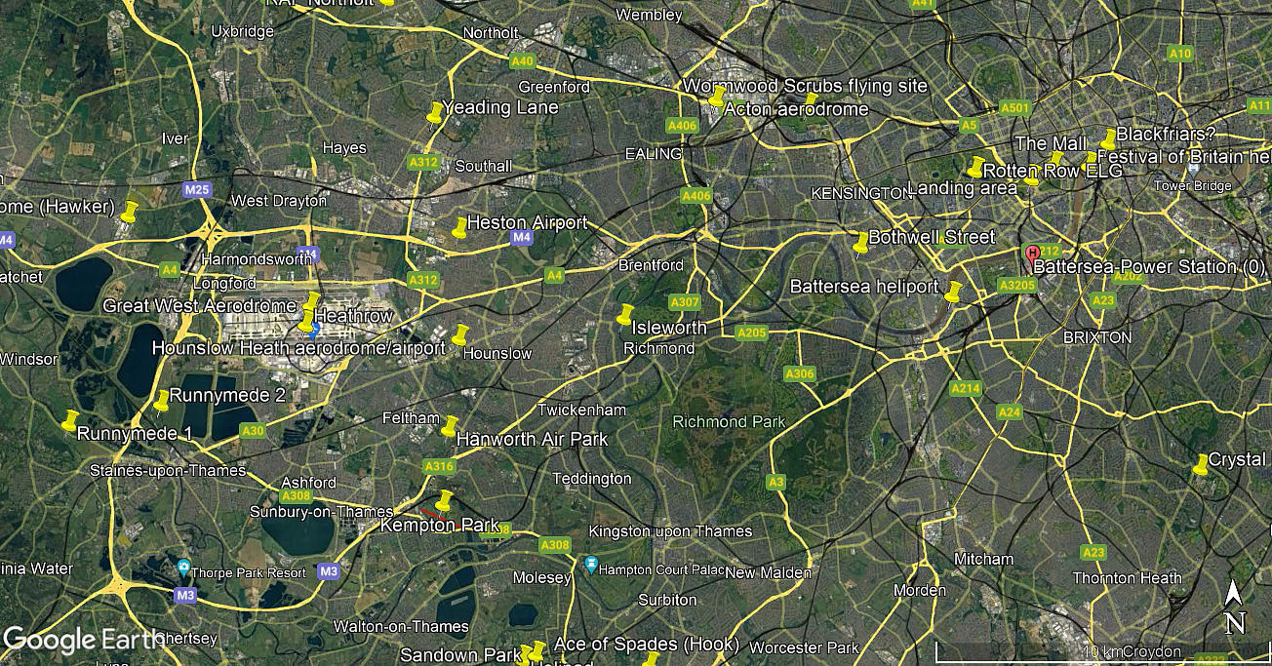This screenshot has width=1272, height=666.
Task: Select the Bothwell Street pushpin
Action: pyautogui.click(x=859, y=243)
